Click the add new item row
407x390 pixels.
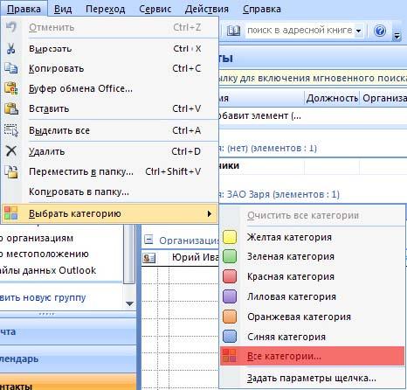tap(313, 115)
